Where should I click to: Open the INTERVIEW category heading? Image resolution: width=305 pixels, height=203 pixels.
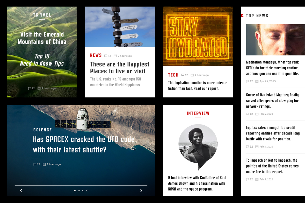[x=198, y=113]
